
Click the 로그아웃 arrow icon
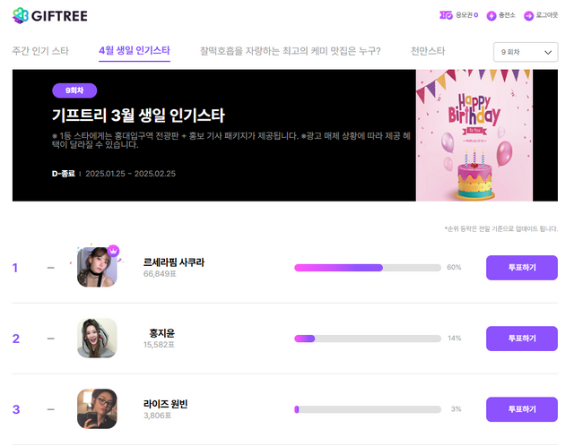pyautogui.click(x=528, y=15)
